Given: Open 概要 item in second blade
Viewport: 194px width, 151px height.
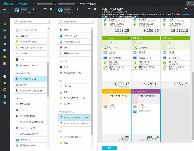Looking at the screenshot, I should tap(74, 30).
